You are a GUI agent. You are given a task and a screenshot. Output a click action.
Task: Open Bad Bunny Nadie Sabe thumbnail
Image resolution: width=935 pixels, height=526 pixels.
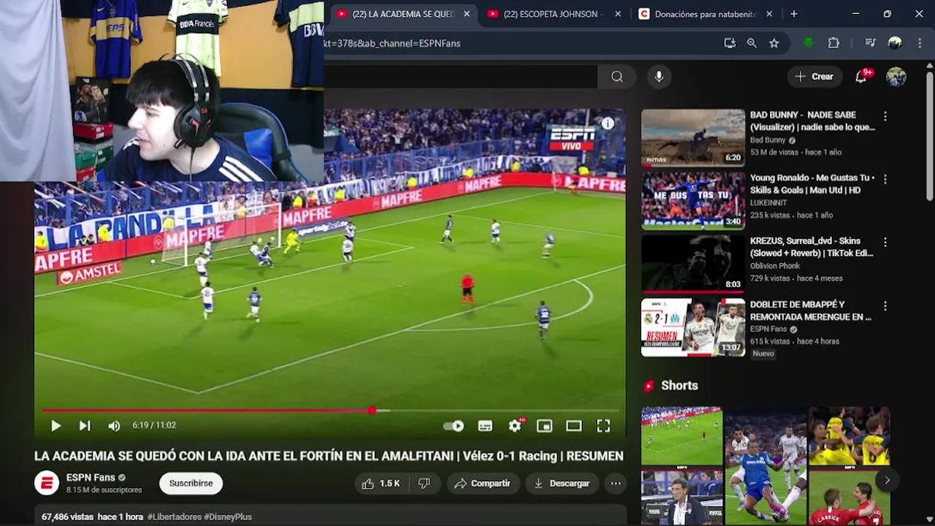coord(693,138)
